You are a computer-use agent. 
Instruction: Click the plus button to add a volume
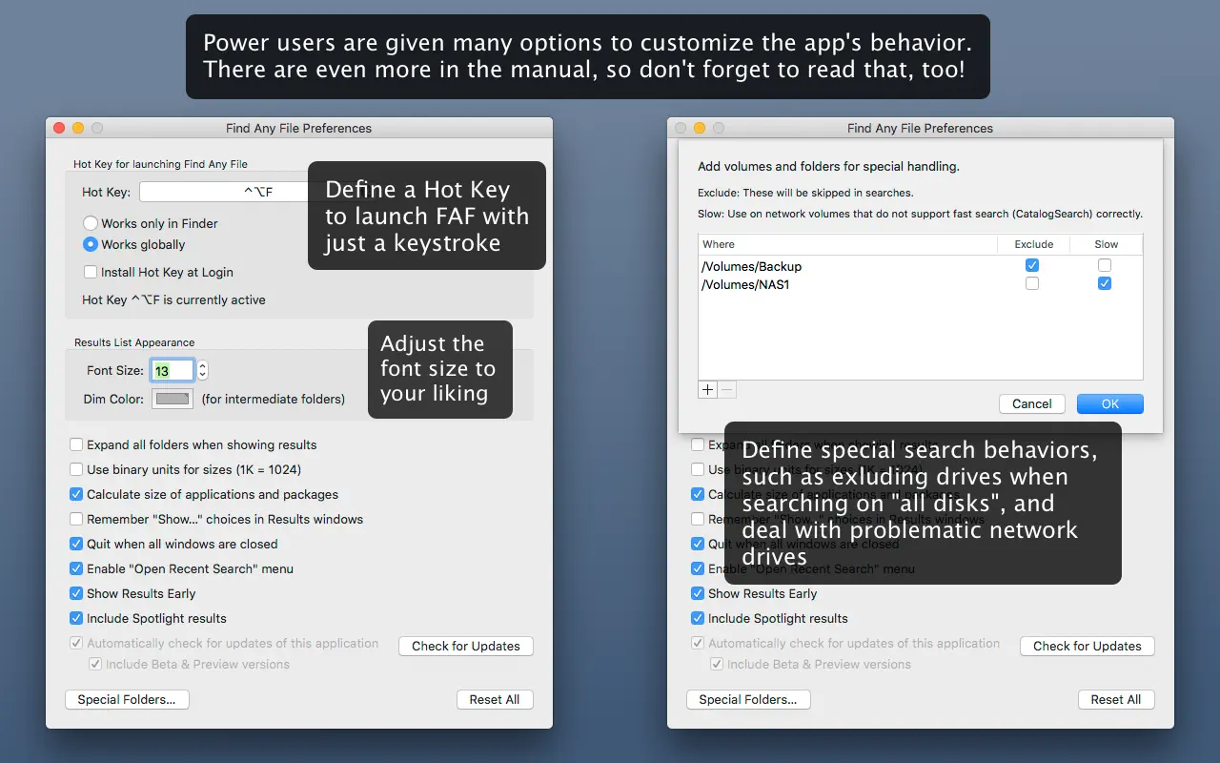(x=707, y=389)
